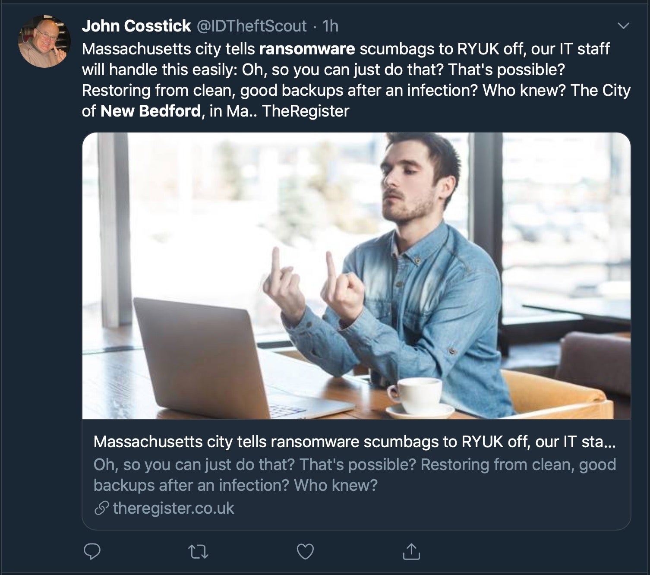Viewport: 650px width, 575px height.
Task: Click 'TheRegister' at the tweet text end
Action: pos(306,111)
